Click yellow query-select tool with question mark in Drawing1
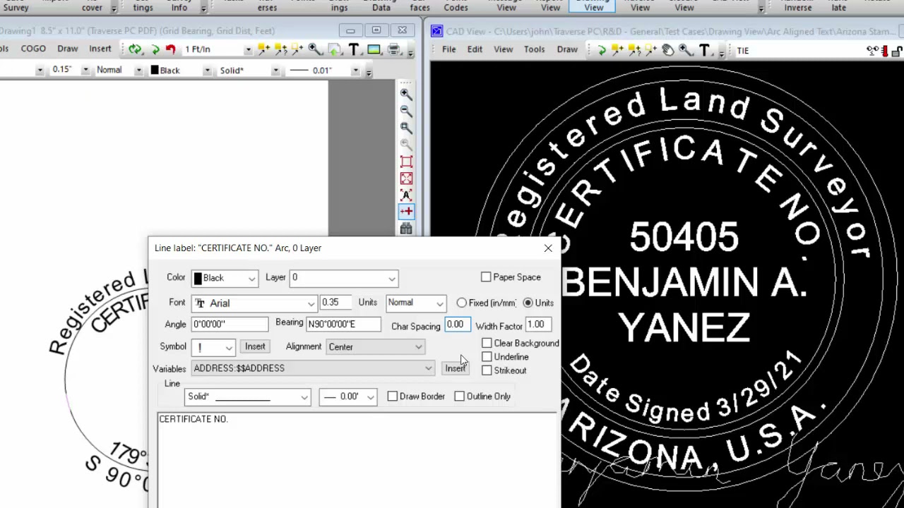This screenshot has width=904, height=508. pos(281,49)
